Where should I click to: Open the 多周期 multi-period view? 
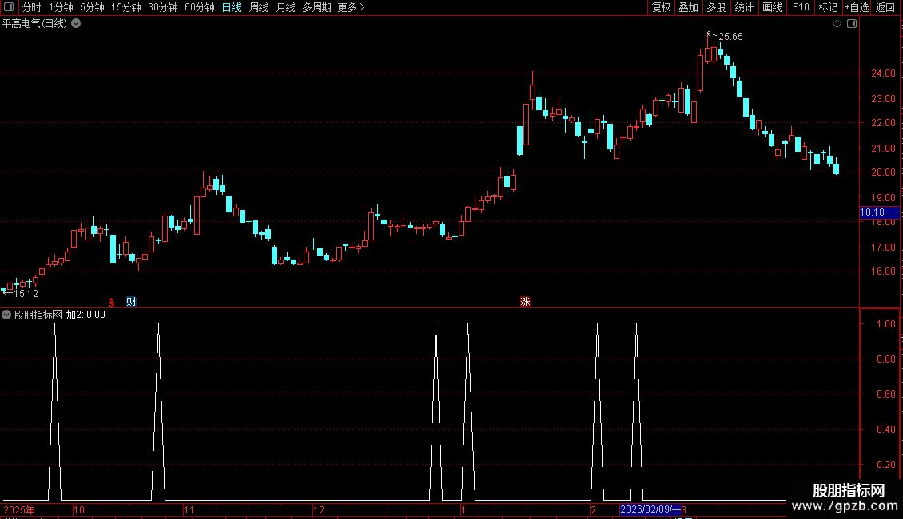(x=316, y=7)
